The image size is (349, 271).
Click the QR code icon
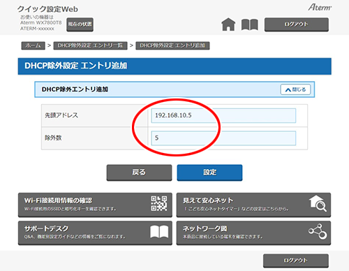(159, 203)
